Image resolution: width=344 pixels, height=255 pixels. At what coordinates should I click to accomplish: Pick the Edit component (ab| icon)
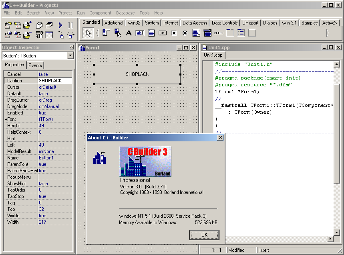[140, 33]
